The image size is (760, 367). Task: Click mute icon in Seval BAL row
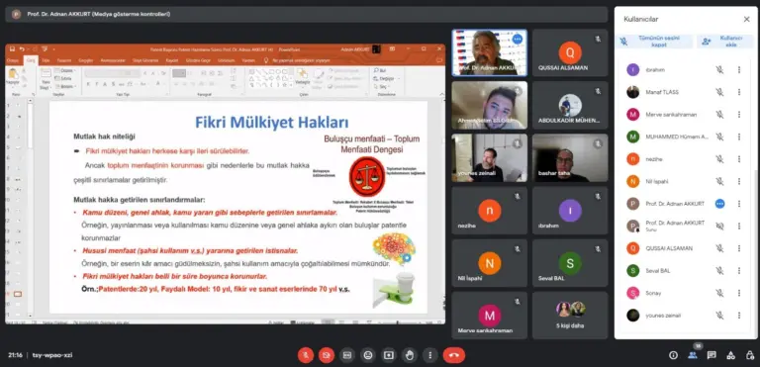click(719, 270)
